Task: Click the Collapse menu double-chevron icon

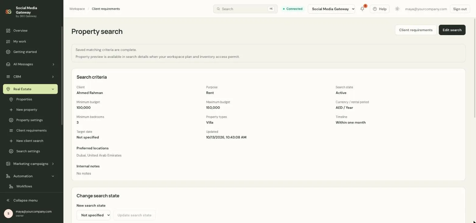Action: coord(8,200)
